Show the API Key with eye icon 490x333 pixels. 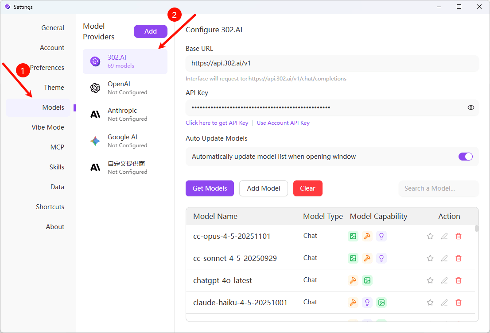pyautogui.click(x=471, y=107)
